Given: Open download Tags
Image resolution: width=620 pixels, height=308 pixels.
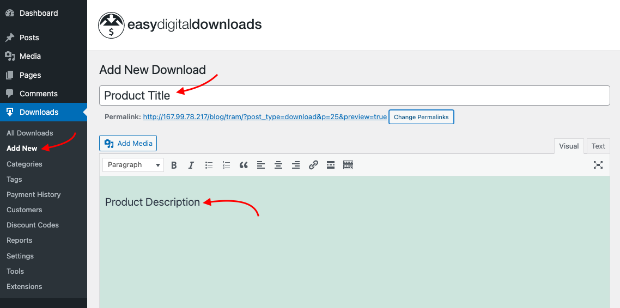Looking at the screenshot, I should (x=14, y=179).
